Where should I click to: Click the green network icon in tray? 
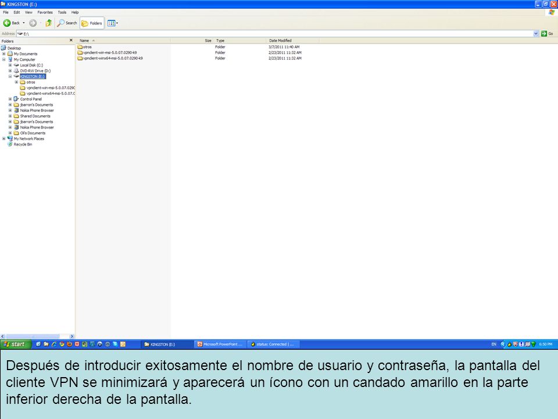[x=533, y=344]
